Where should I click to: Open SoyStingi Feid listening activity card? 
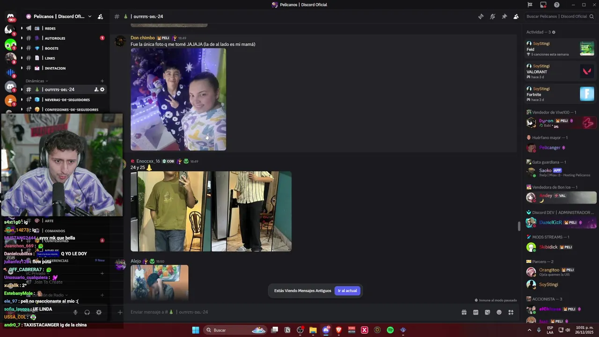click(x=560, y=49)
